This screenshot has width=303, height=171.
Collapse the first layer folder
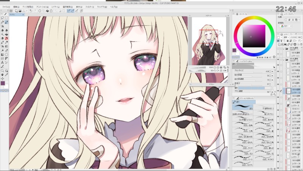point(284,49)
